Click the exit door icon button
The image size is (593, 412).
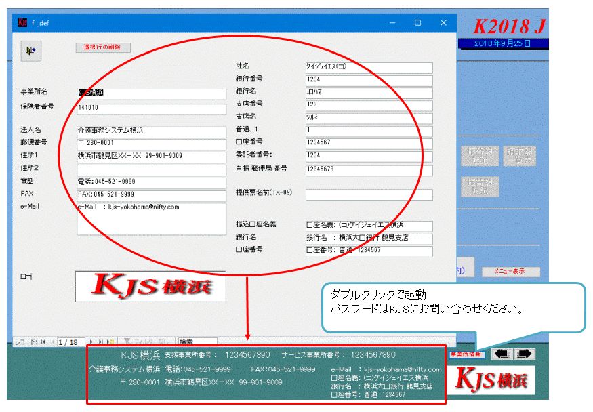31,50
